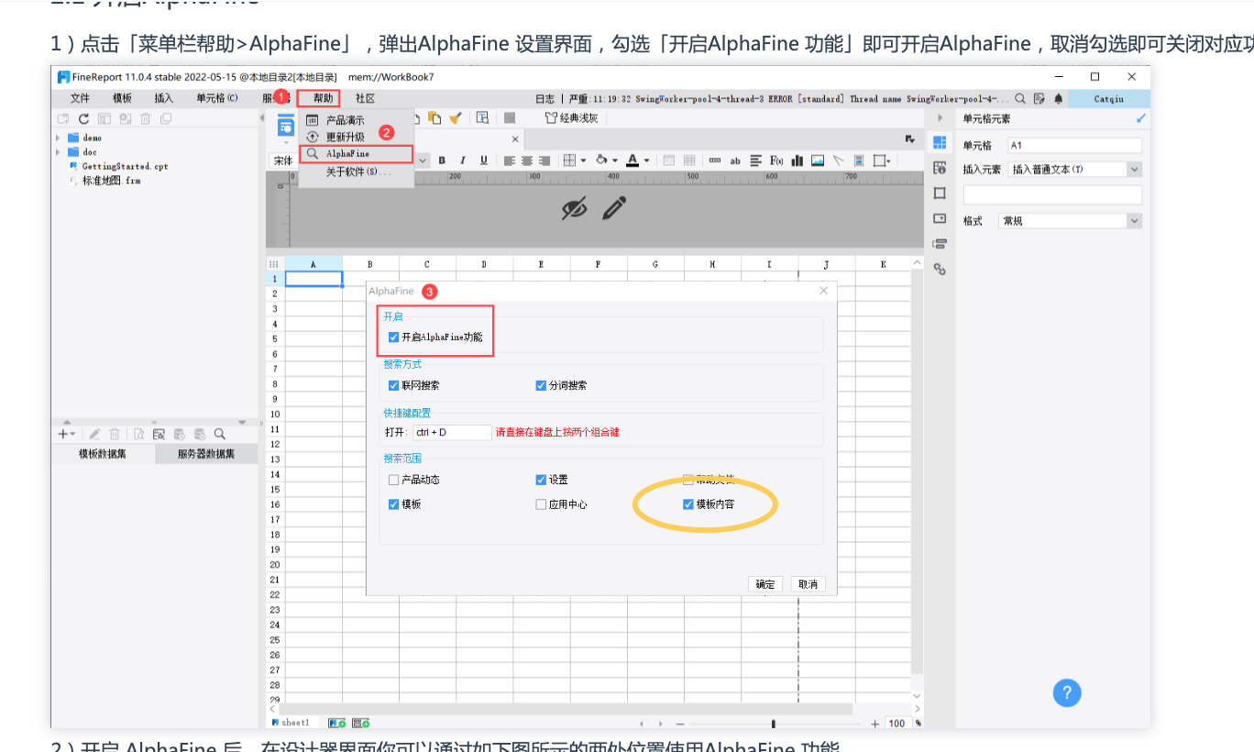Open the fill bucket dropdown arrow

614,160
